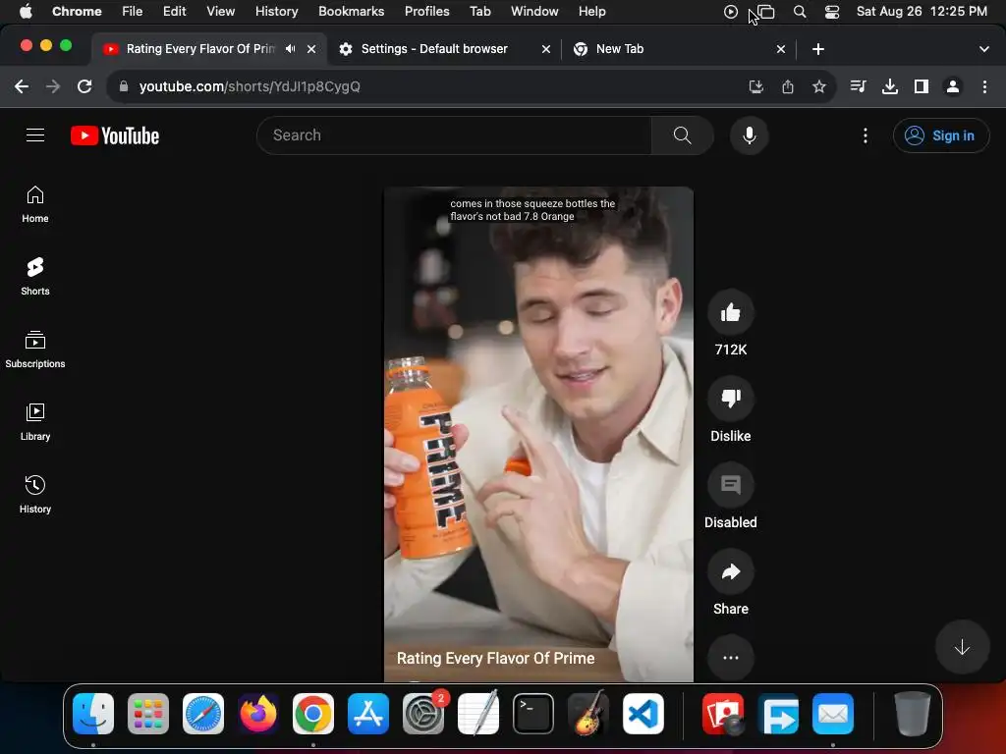Focus the YouTube Search field
Image resolution: width=1006 pixels, height=754 pixels.
(454, 135)
